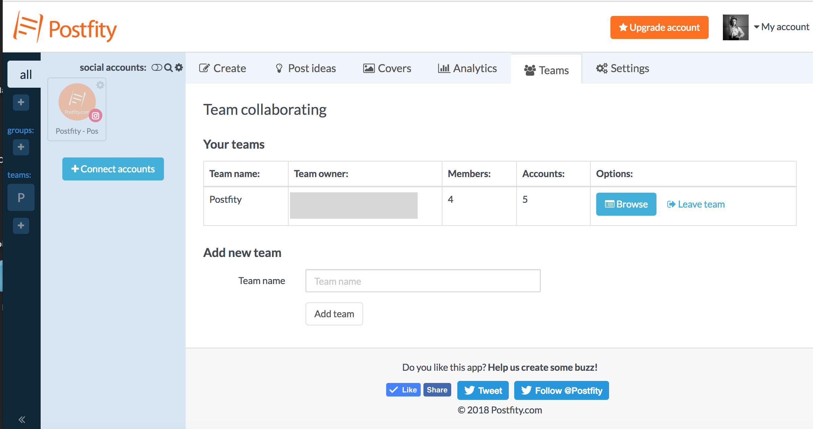This screenshot has width=813, height=429.
Task: Focus the Team name input field
Action: [423, 281]
